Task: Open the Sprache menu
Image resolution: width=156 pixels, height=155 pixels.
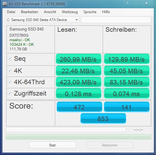Action: (90, 12)
